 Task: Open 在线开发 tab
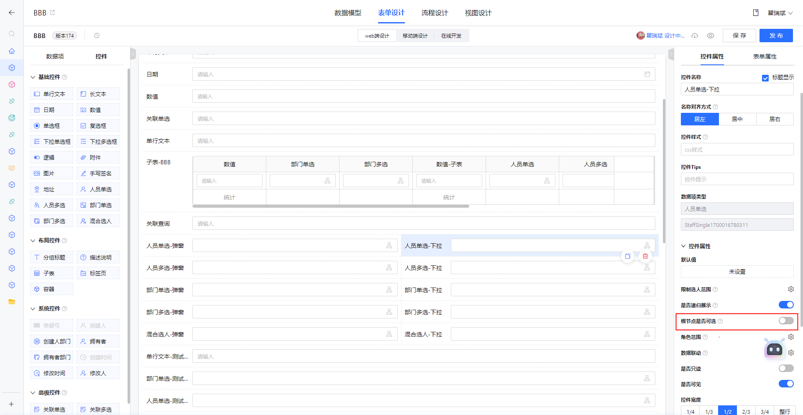[x=451, y=36]
